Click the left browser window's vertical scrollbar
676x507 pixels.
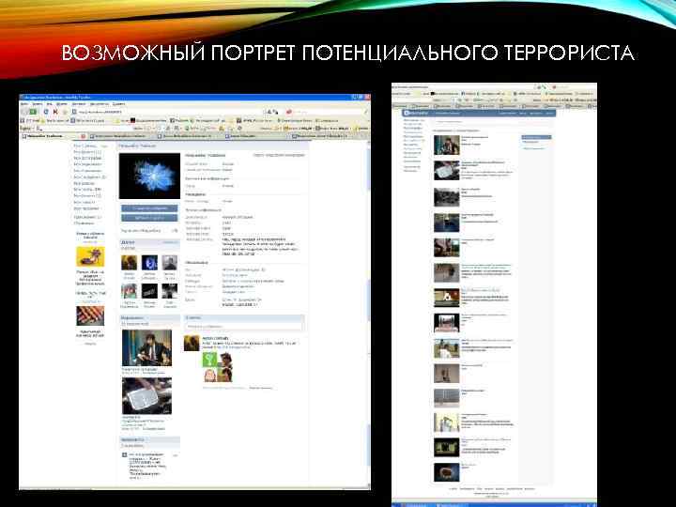[x=368, y=314]
